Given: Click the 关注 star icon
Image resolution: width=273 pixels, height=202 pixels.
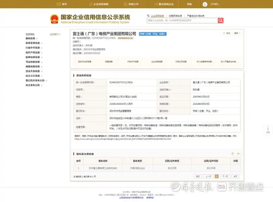Looking at the screenshot, I should (224, 33).
